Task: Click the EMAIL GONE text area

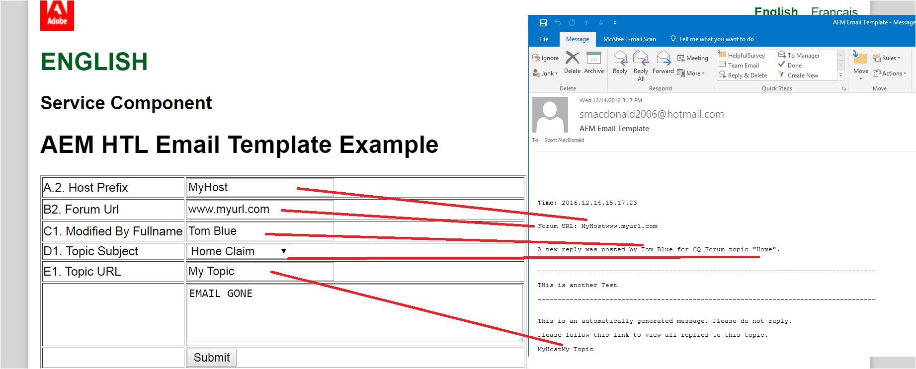Action: [355, 313]
